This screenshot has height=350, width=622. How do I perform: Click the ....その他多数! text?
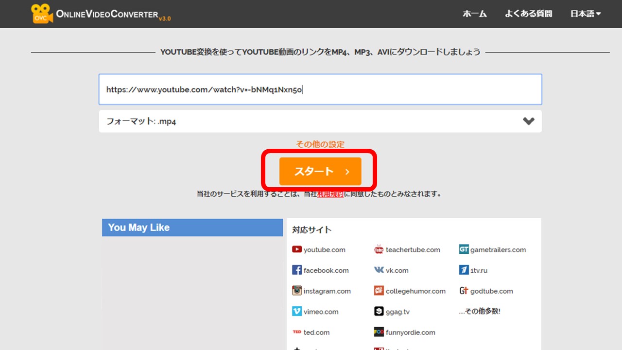tap(480, 312)
